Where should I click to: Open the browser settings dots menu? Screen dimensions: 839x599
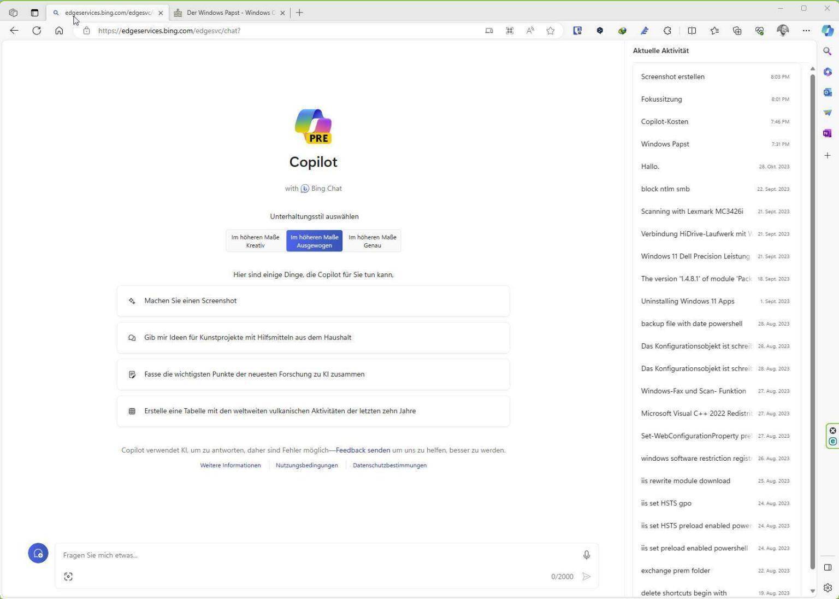(x=807, y=31)
